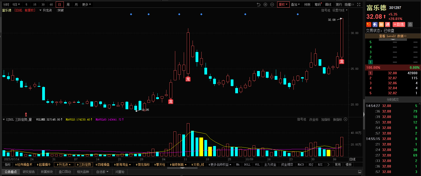The width and height of the screenshot is (421, 176).
Task: Switch to the 研究报告 tab
Action: point(29,172)
